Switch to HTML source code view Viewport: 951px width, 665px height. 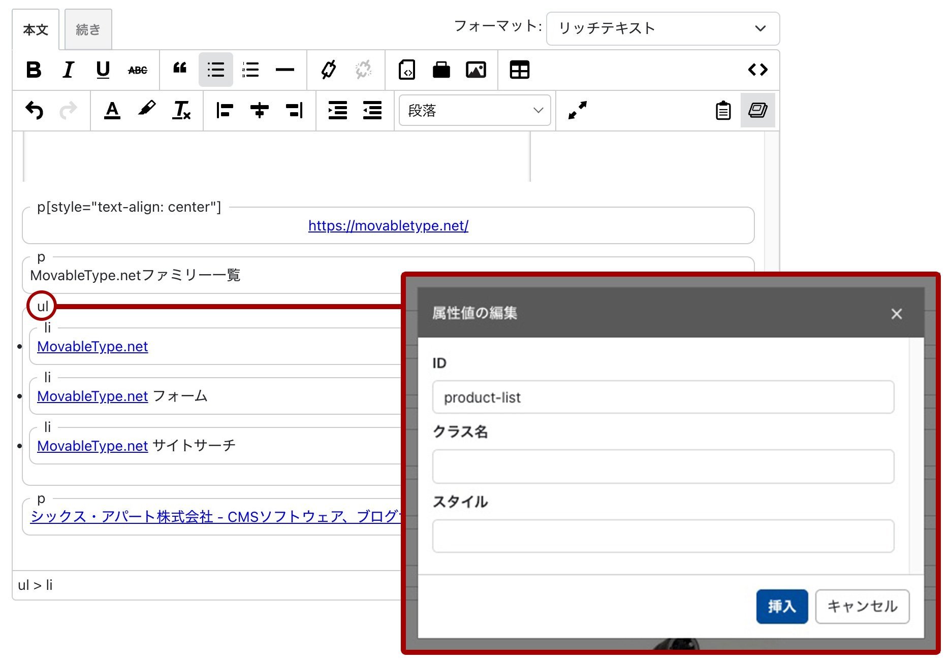(x=757, y=70)
